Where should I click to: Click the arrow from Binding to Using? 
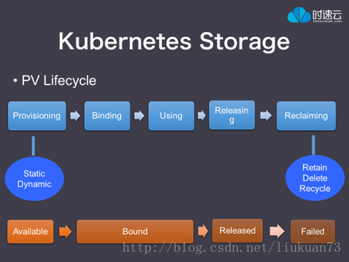click(139, 116)
